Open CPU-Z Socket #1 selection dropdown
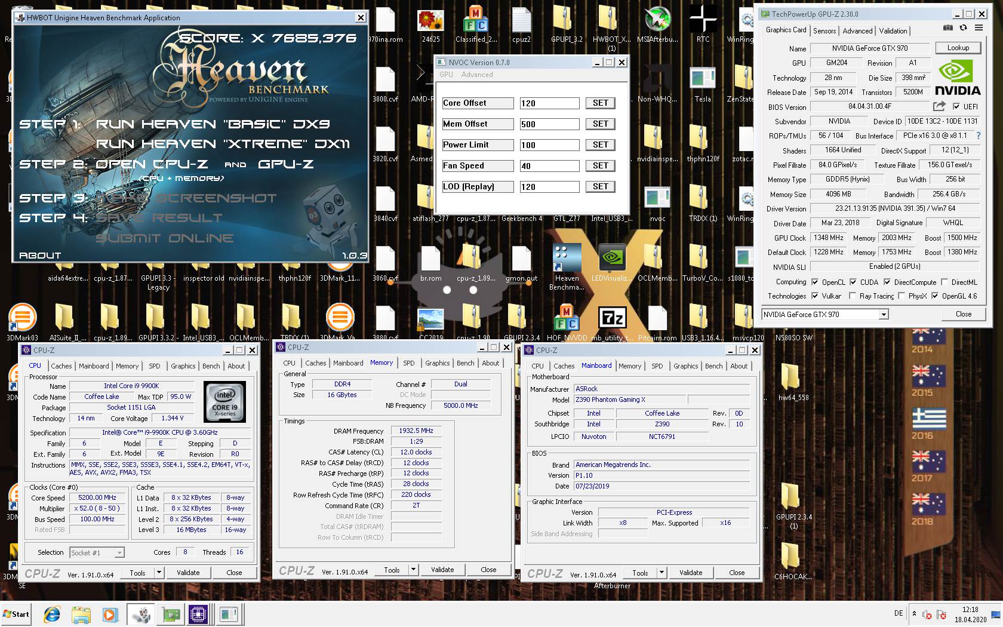 (97, 553)
